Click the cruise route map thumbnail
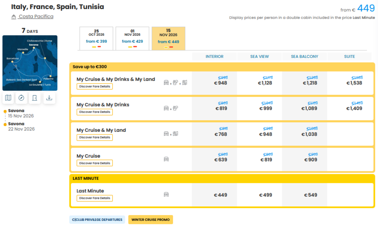378x227 pixels. (x=30, y=63)
